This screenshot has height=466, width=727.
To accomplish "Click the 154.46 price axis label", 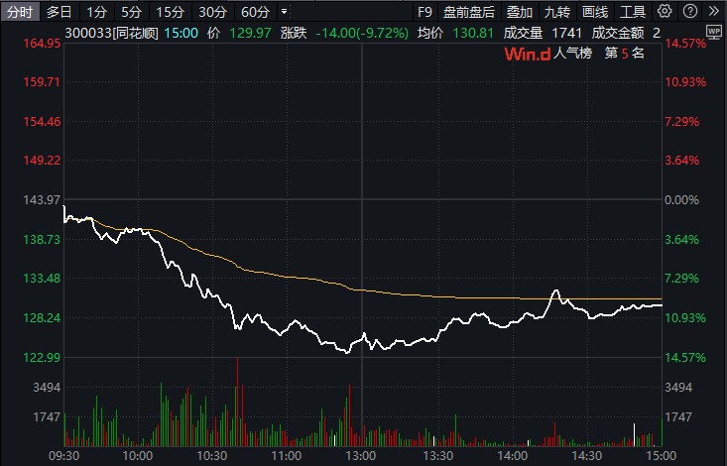I will pyautogui.click(x=43, y=122).
